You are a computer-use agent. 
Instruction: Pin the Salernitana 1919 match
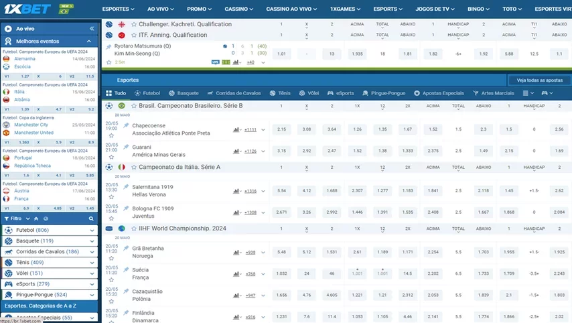[x=126, y=187]
